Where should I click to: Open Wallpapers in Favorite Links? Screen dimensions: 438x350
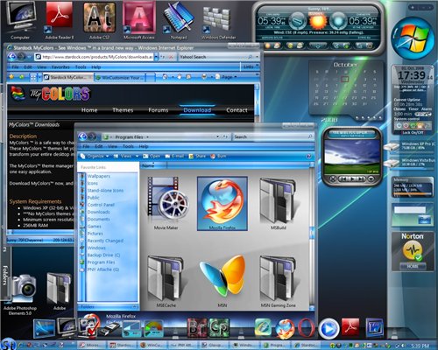coord(99,176)
